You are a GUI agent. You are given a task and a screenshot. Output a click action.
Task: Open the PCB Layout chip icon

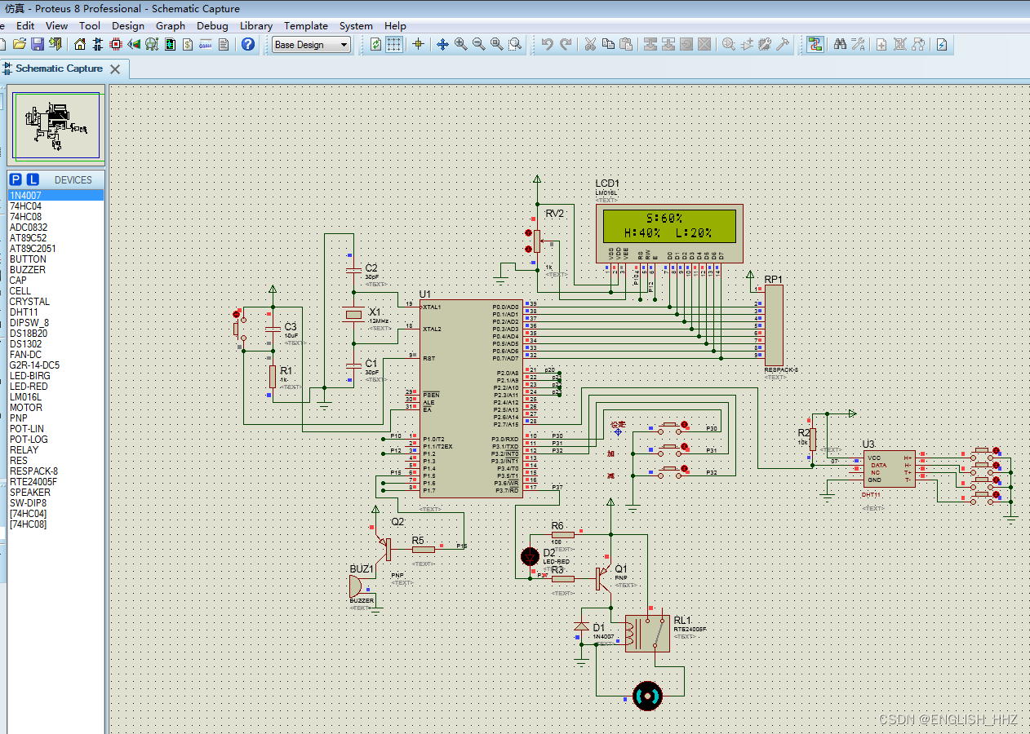click(116, 44)
